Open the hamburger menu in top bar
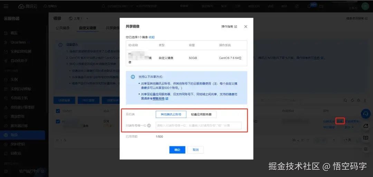 pos(6,6)
